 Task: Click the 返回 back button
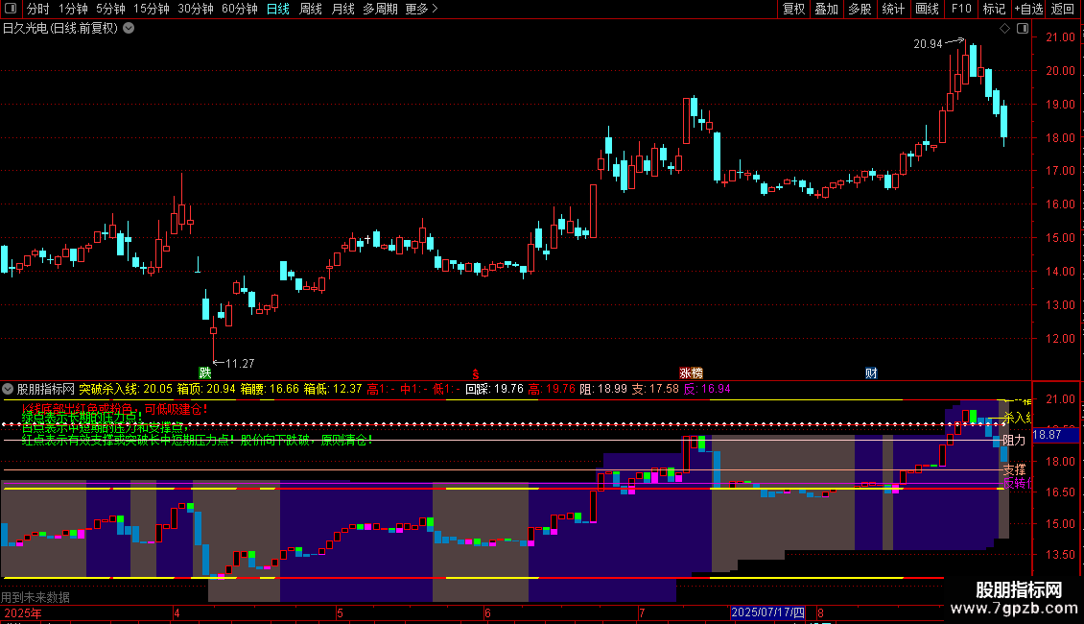(x=1063, y=9)
